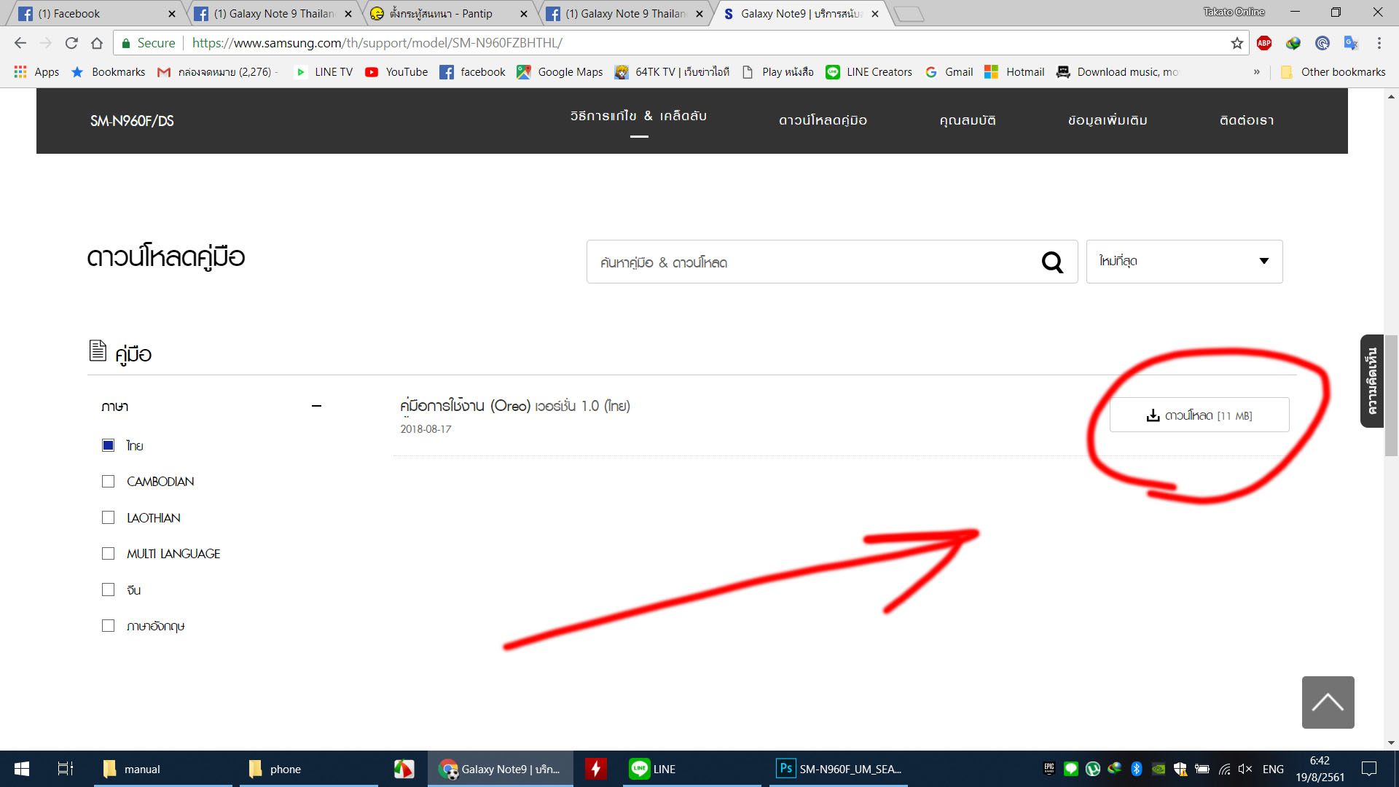Click the scroll-to-top arrow button
Screen dimensions: 1399x787
point(1328,702)
